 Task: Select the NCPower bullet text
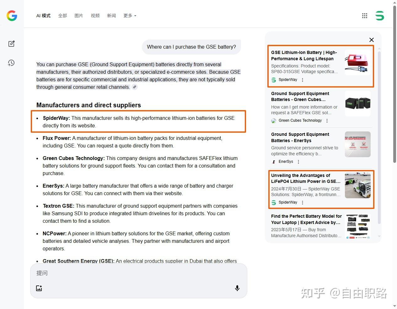(x=136, y=241)
